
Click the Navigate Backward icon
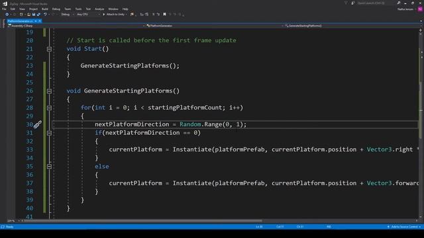7,15
